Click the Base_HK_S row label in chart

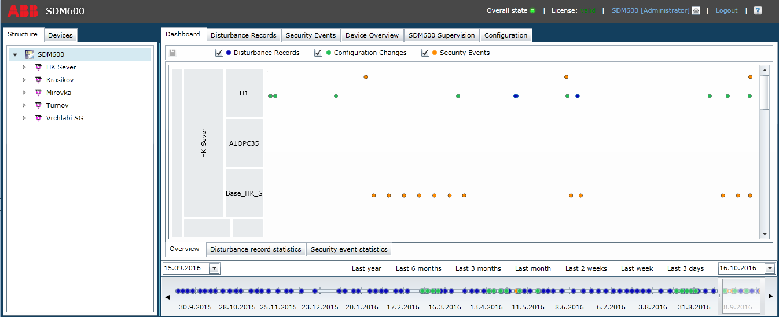click(244, 193)
